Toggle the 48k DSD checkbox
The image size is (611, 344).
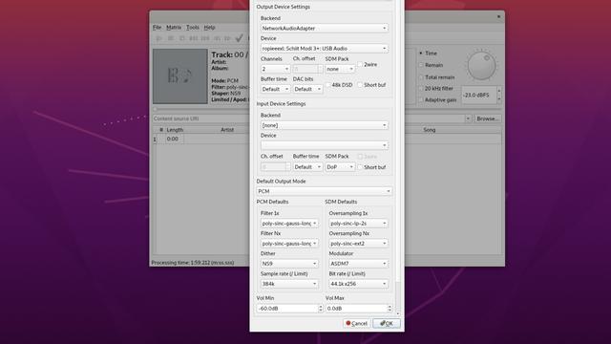click(327, 85)
